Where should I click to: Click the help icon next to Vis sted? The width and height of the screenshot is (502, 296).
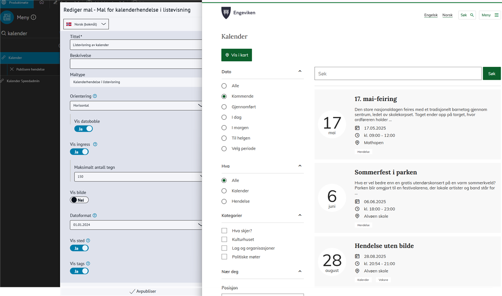(x=88, y=240)
